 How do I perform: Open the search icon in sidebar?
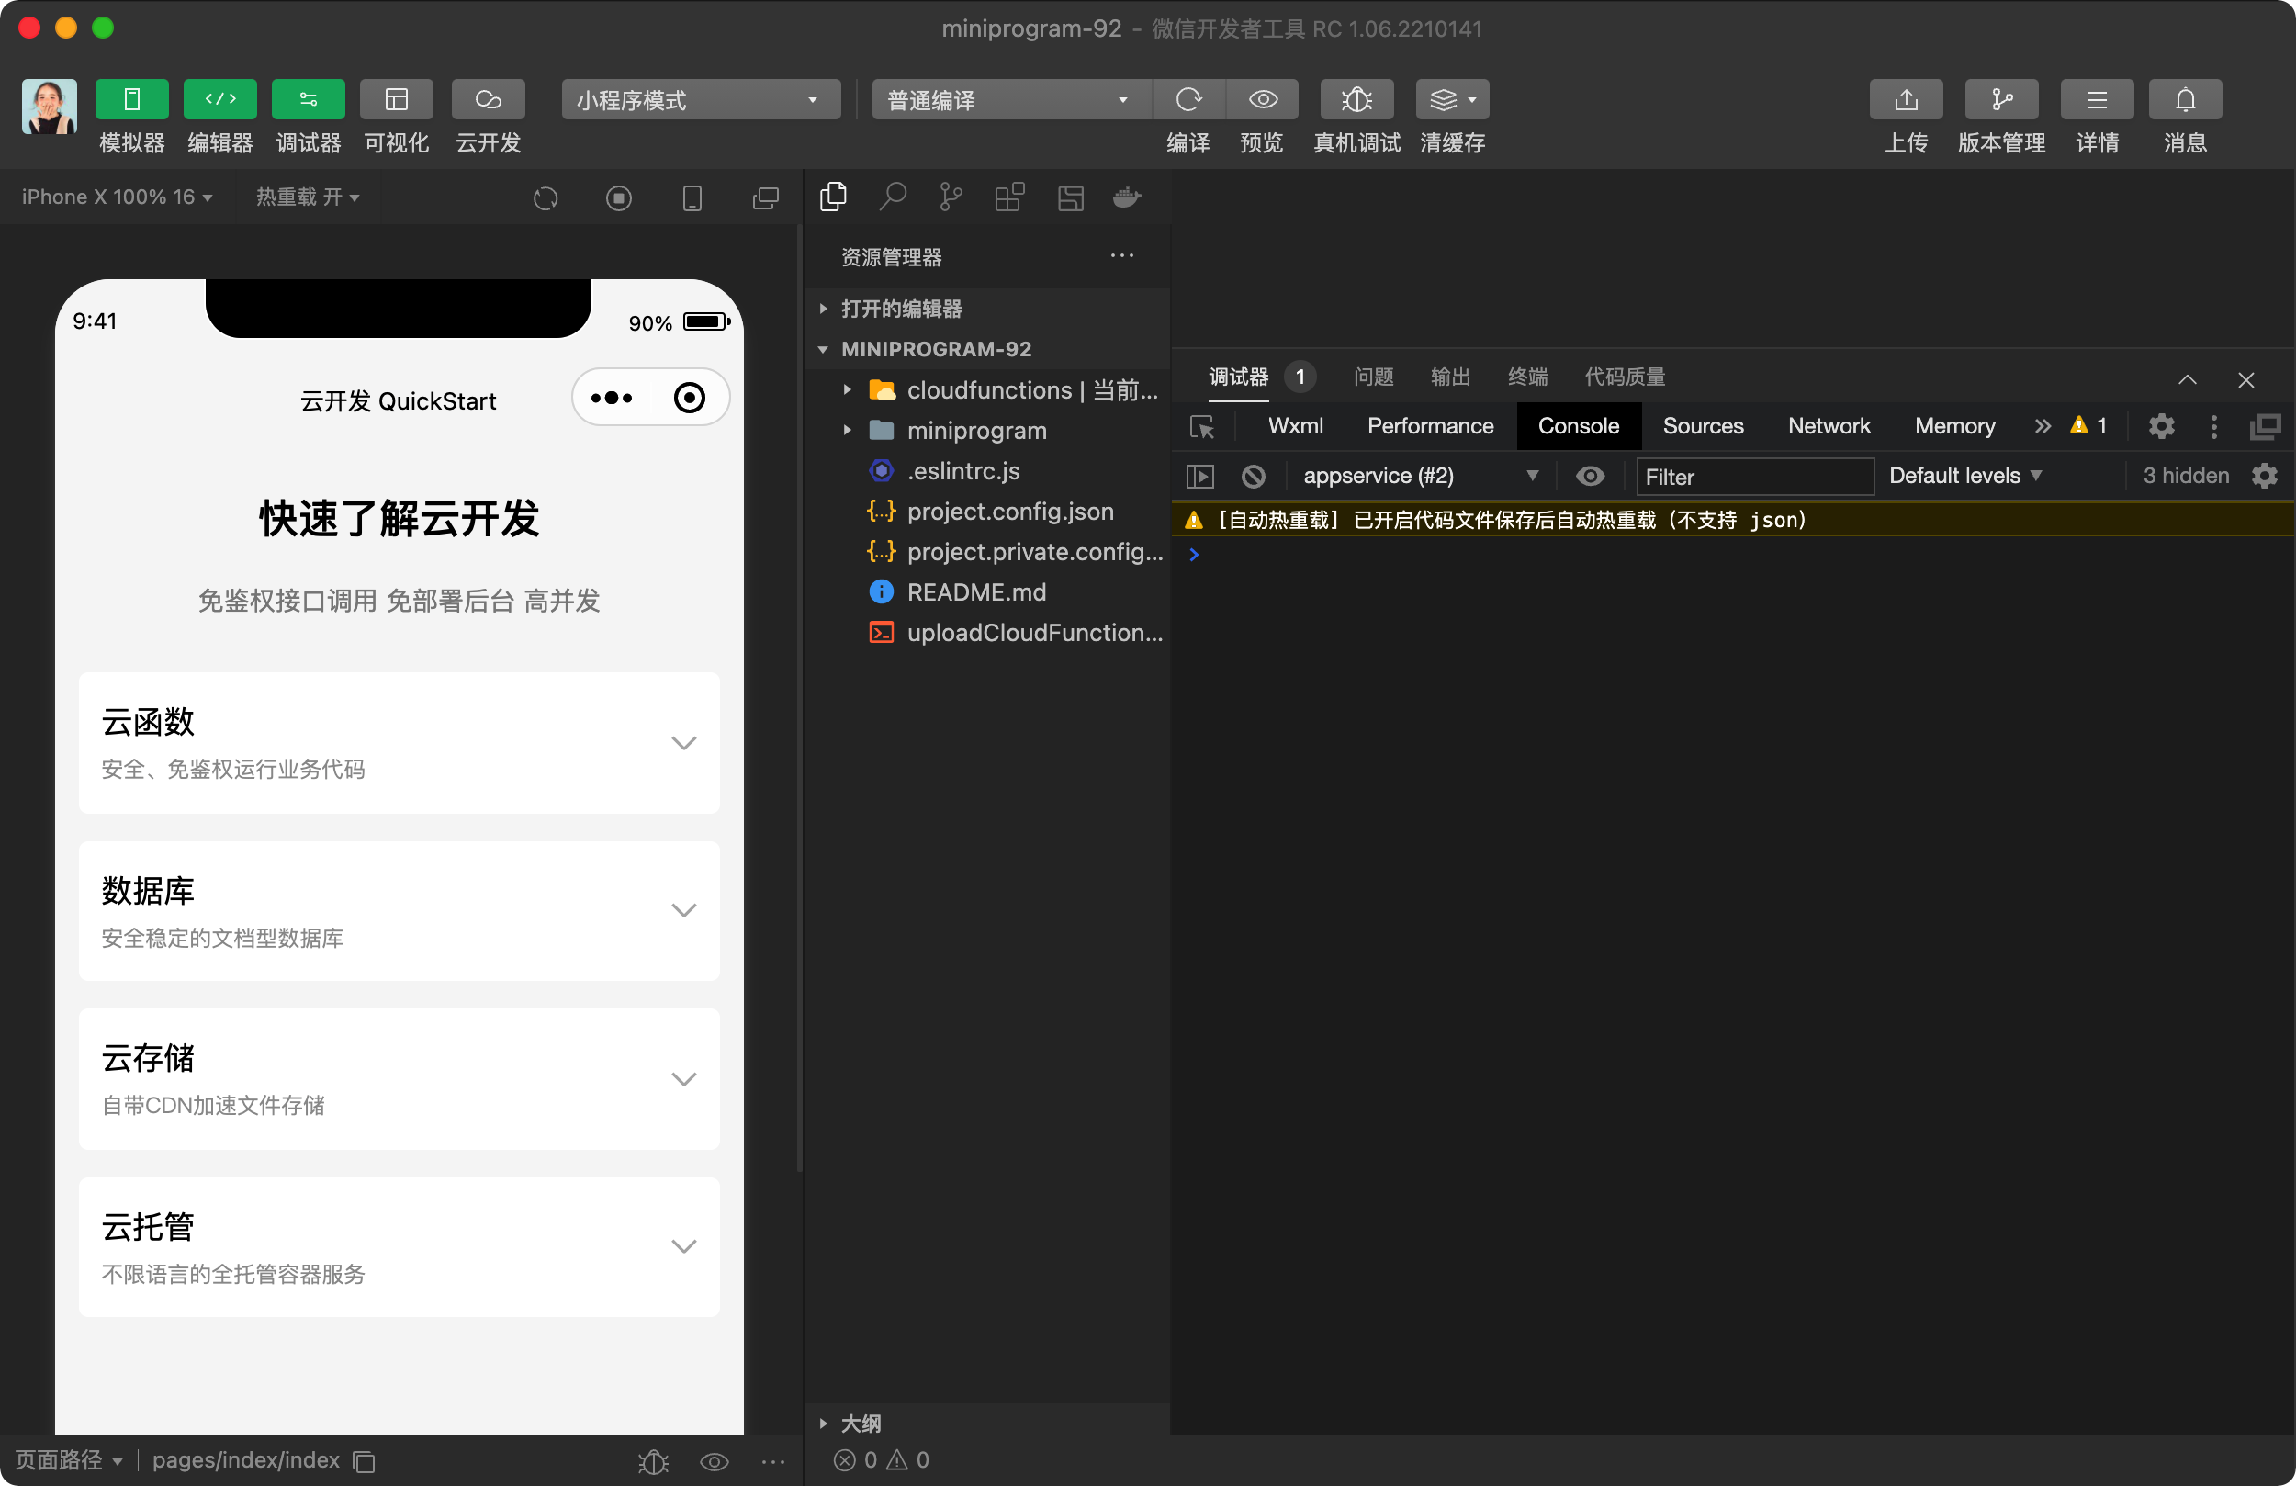pyautogui.click(x=893, y=197)
